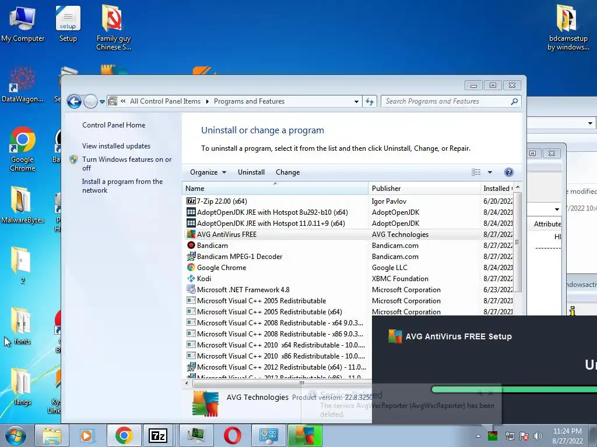Sort the list by the Name column header

[x=275, y=189]
